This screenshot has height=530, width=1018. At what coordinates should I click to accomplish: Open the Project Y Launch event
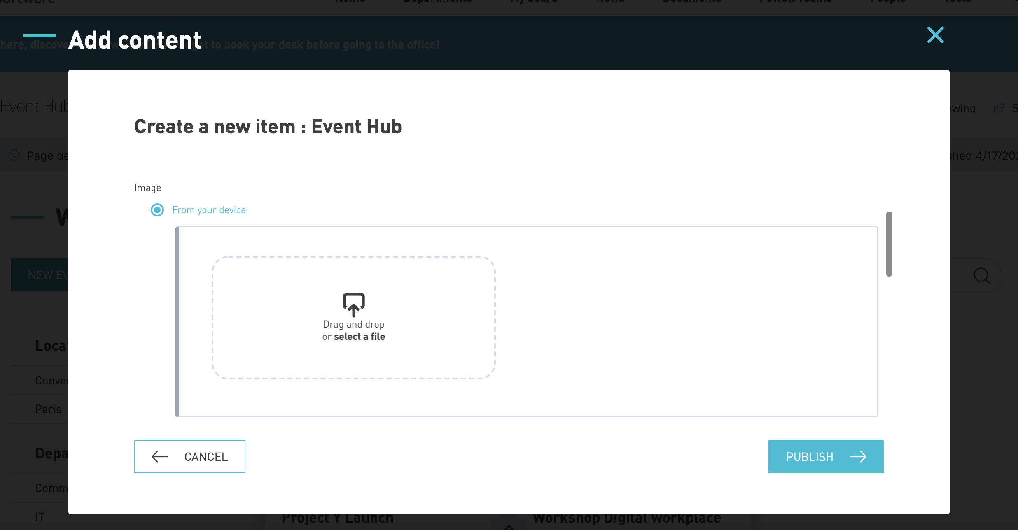pyautogui.click(x=337, y=518)
